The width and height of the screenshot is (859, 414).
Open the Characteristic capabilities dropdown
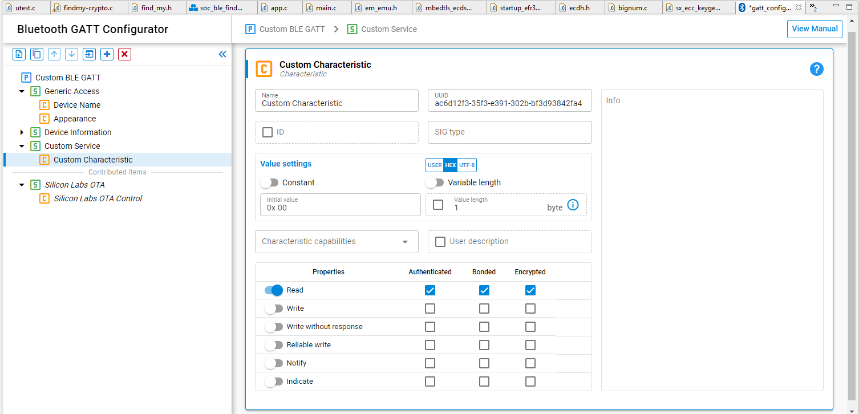[x=336, y=241]
